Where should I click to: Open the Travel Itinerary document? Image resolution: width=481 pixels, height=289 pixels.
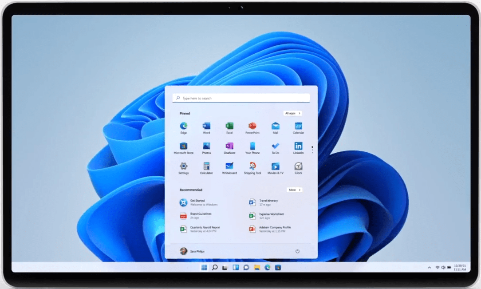[263, 202]
